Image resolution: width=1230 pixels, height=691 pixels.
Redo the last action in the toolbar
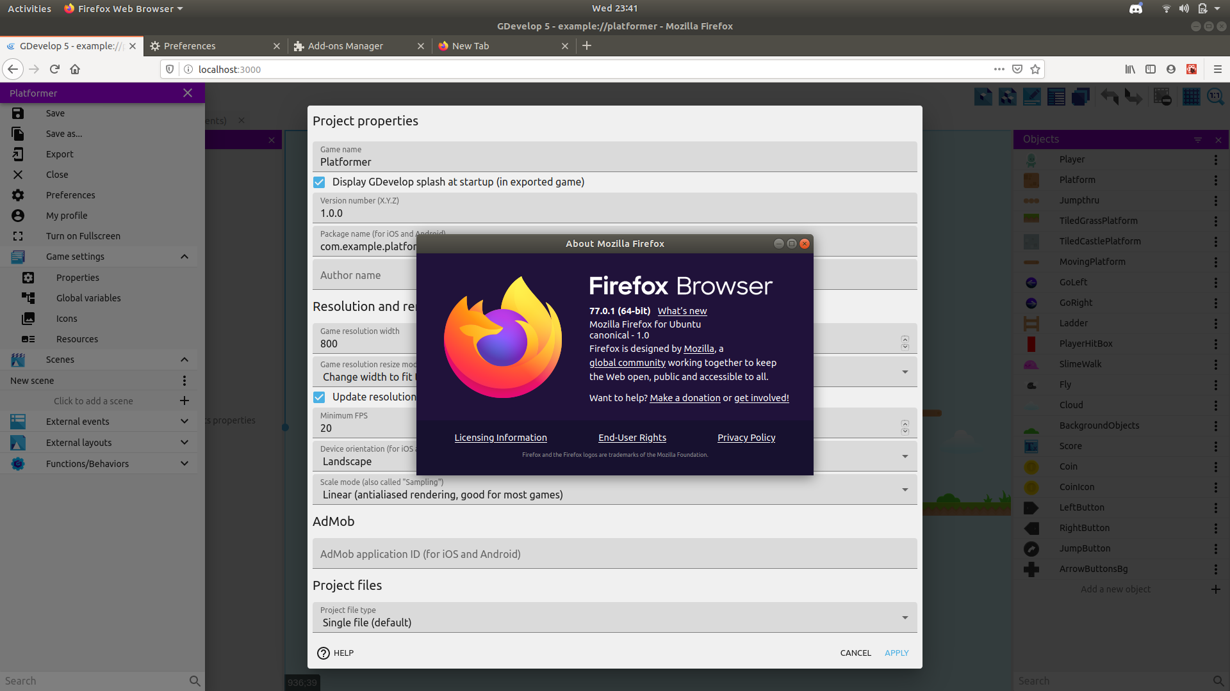[1134, 97]
